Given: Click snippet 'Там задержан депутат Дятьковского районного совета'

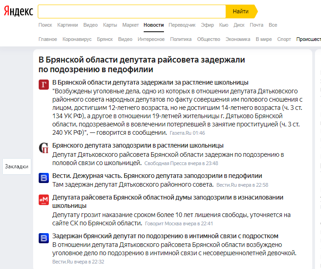Looking at the screenshot, I should (x=133, y=184).
